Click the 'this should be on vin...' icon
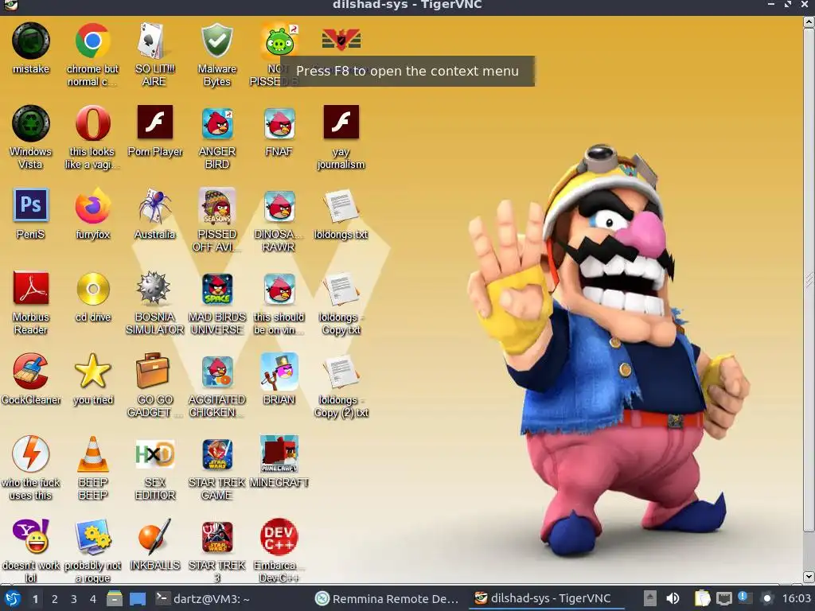The width and height of the screenshot is (815, 611). pos(279,288)
